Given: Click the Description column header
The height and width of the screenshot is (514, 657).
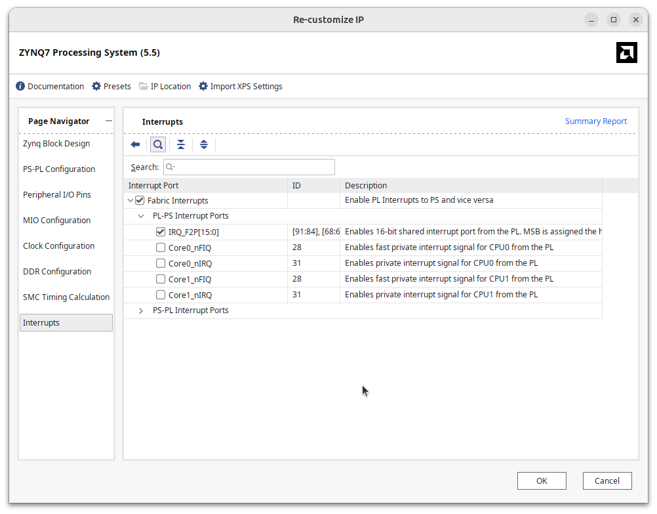Looking at the screenshot, I should tap(471, 186).
